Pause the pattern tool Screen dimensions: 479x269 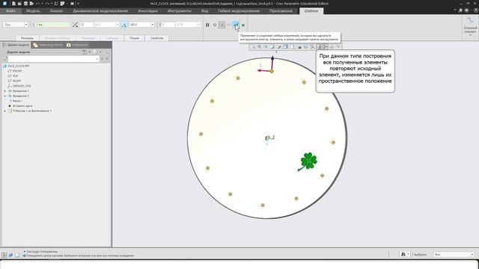[x=207, y=25]
